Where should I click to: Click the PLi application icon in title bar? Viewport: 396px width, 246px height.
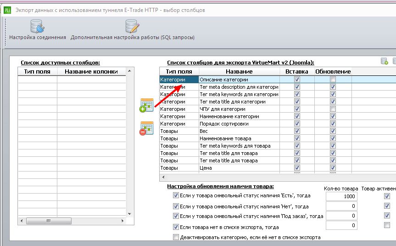[7, 10]
